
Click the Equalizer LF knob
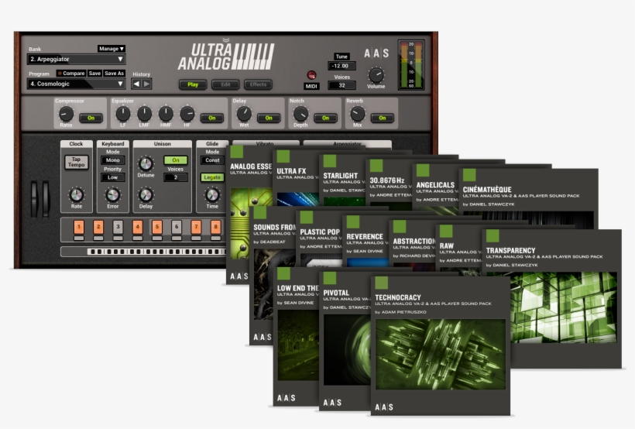coord(122,115)
